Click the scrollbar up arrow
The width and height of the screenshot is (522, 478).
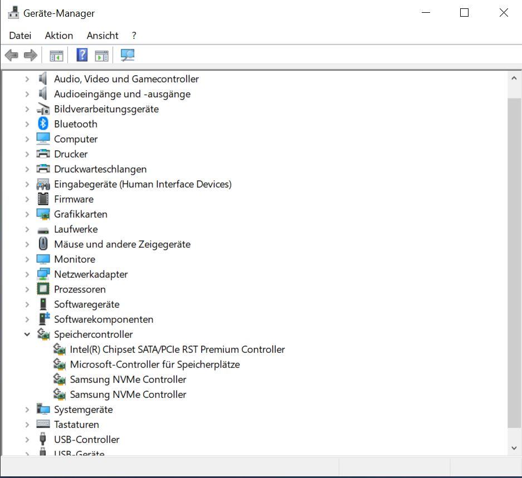514,78
